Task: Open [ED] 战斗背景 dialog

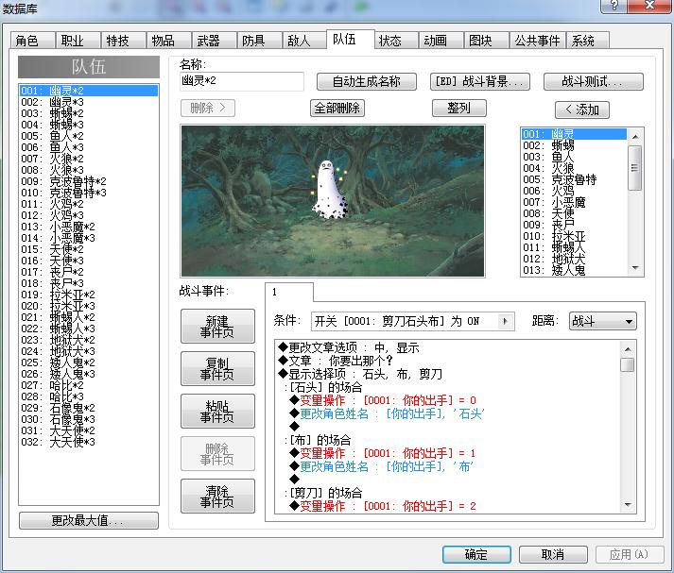Action: tap(480, 81)
